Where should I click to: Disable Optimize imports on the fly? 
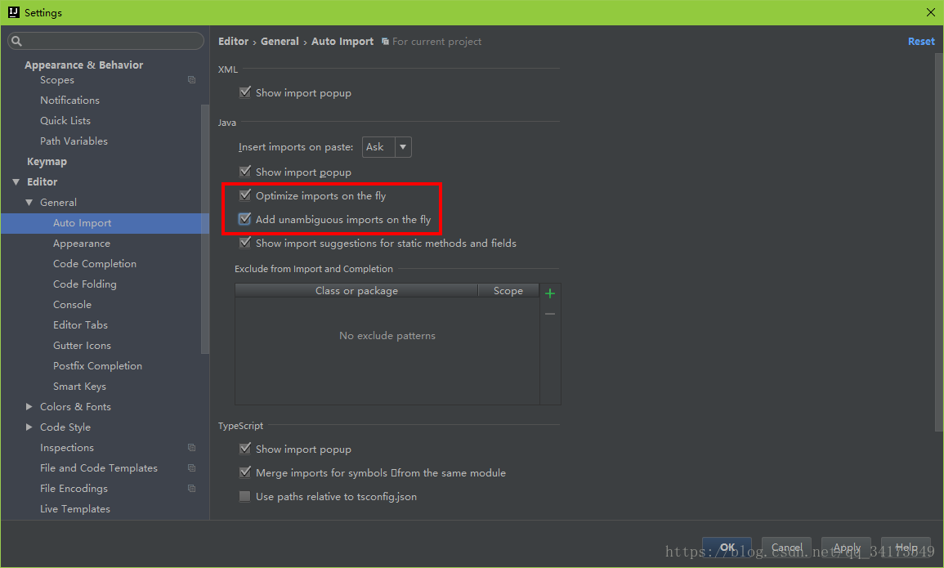pos(245,195)
